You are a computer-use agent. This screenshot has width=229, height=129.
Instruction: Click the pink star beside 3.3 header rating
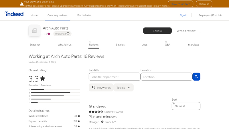[49, 34]
